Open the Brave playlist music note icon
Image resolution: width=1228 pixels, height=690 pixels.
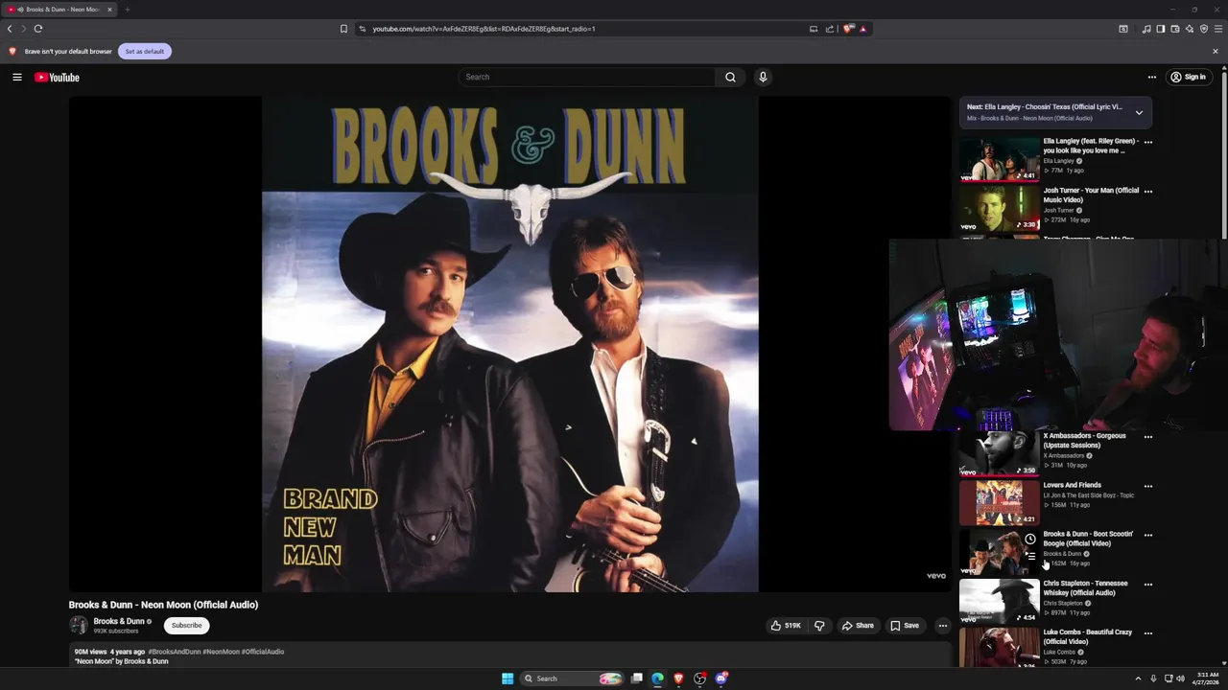[x=1146, y=29]
